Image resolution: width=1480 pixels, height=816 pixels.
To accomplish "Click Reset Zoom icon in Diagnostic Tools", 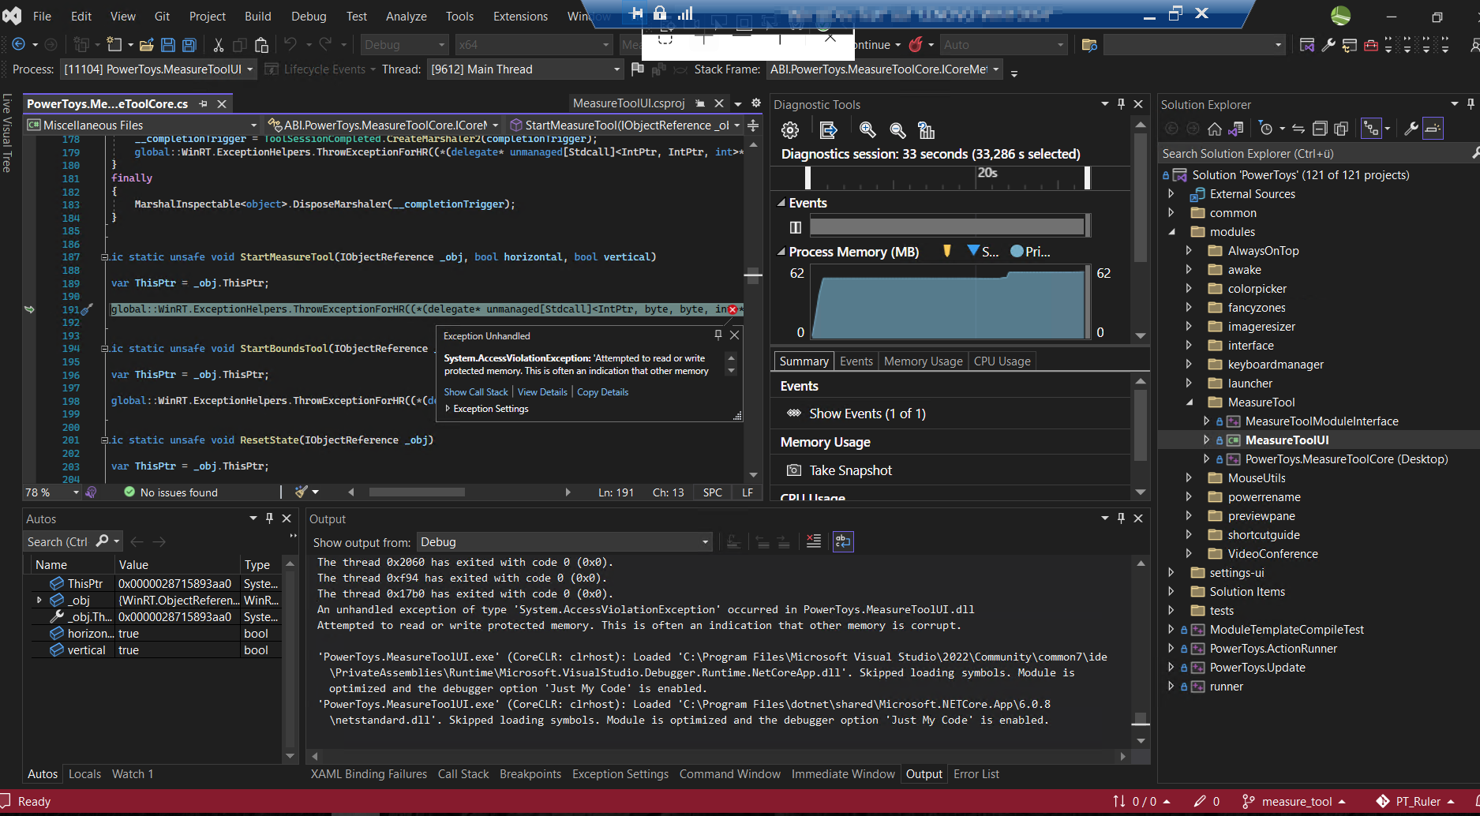I will [x=927, y=130].
